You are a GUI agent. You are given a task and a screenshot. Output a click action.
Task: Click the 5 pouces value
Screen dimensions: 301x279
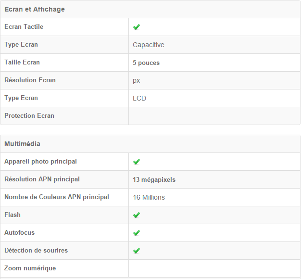[146, 63]
